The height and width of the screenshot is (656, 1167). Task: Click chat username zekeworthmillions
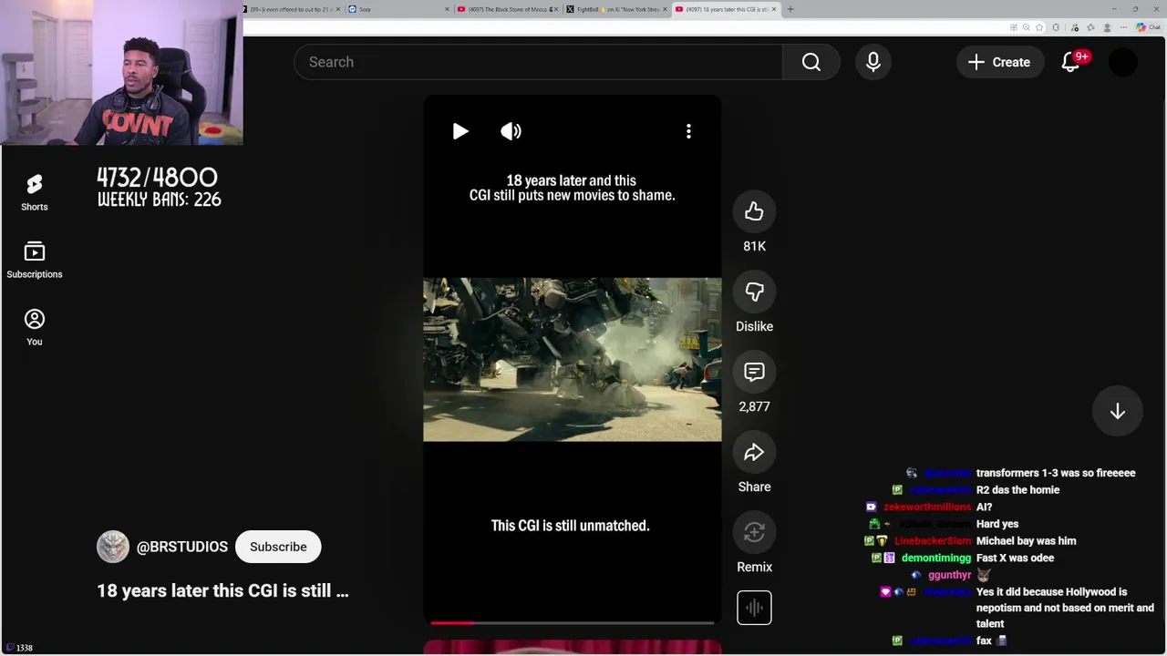click(x=927, y=507)
